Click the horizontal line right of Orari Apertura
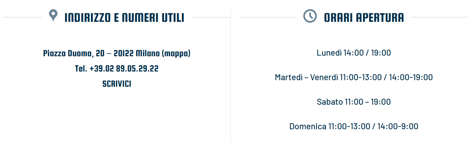Image resolution: width=472 pixels, height=149 pixels. [439, 17]
